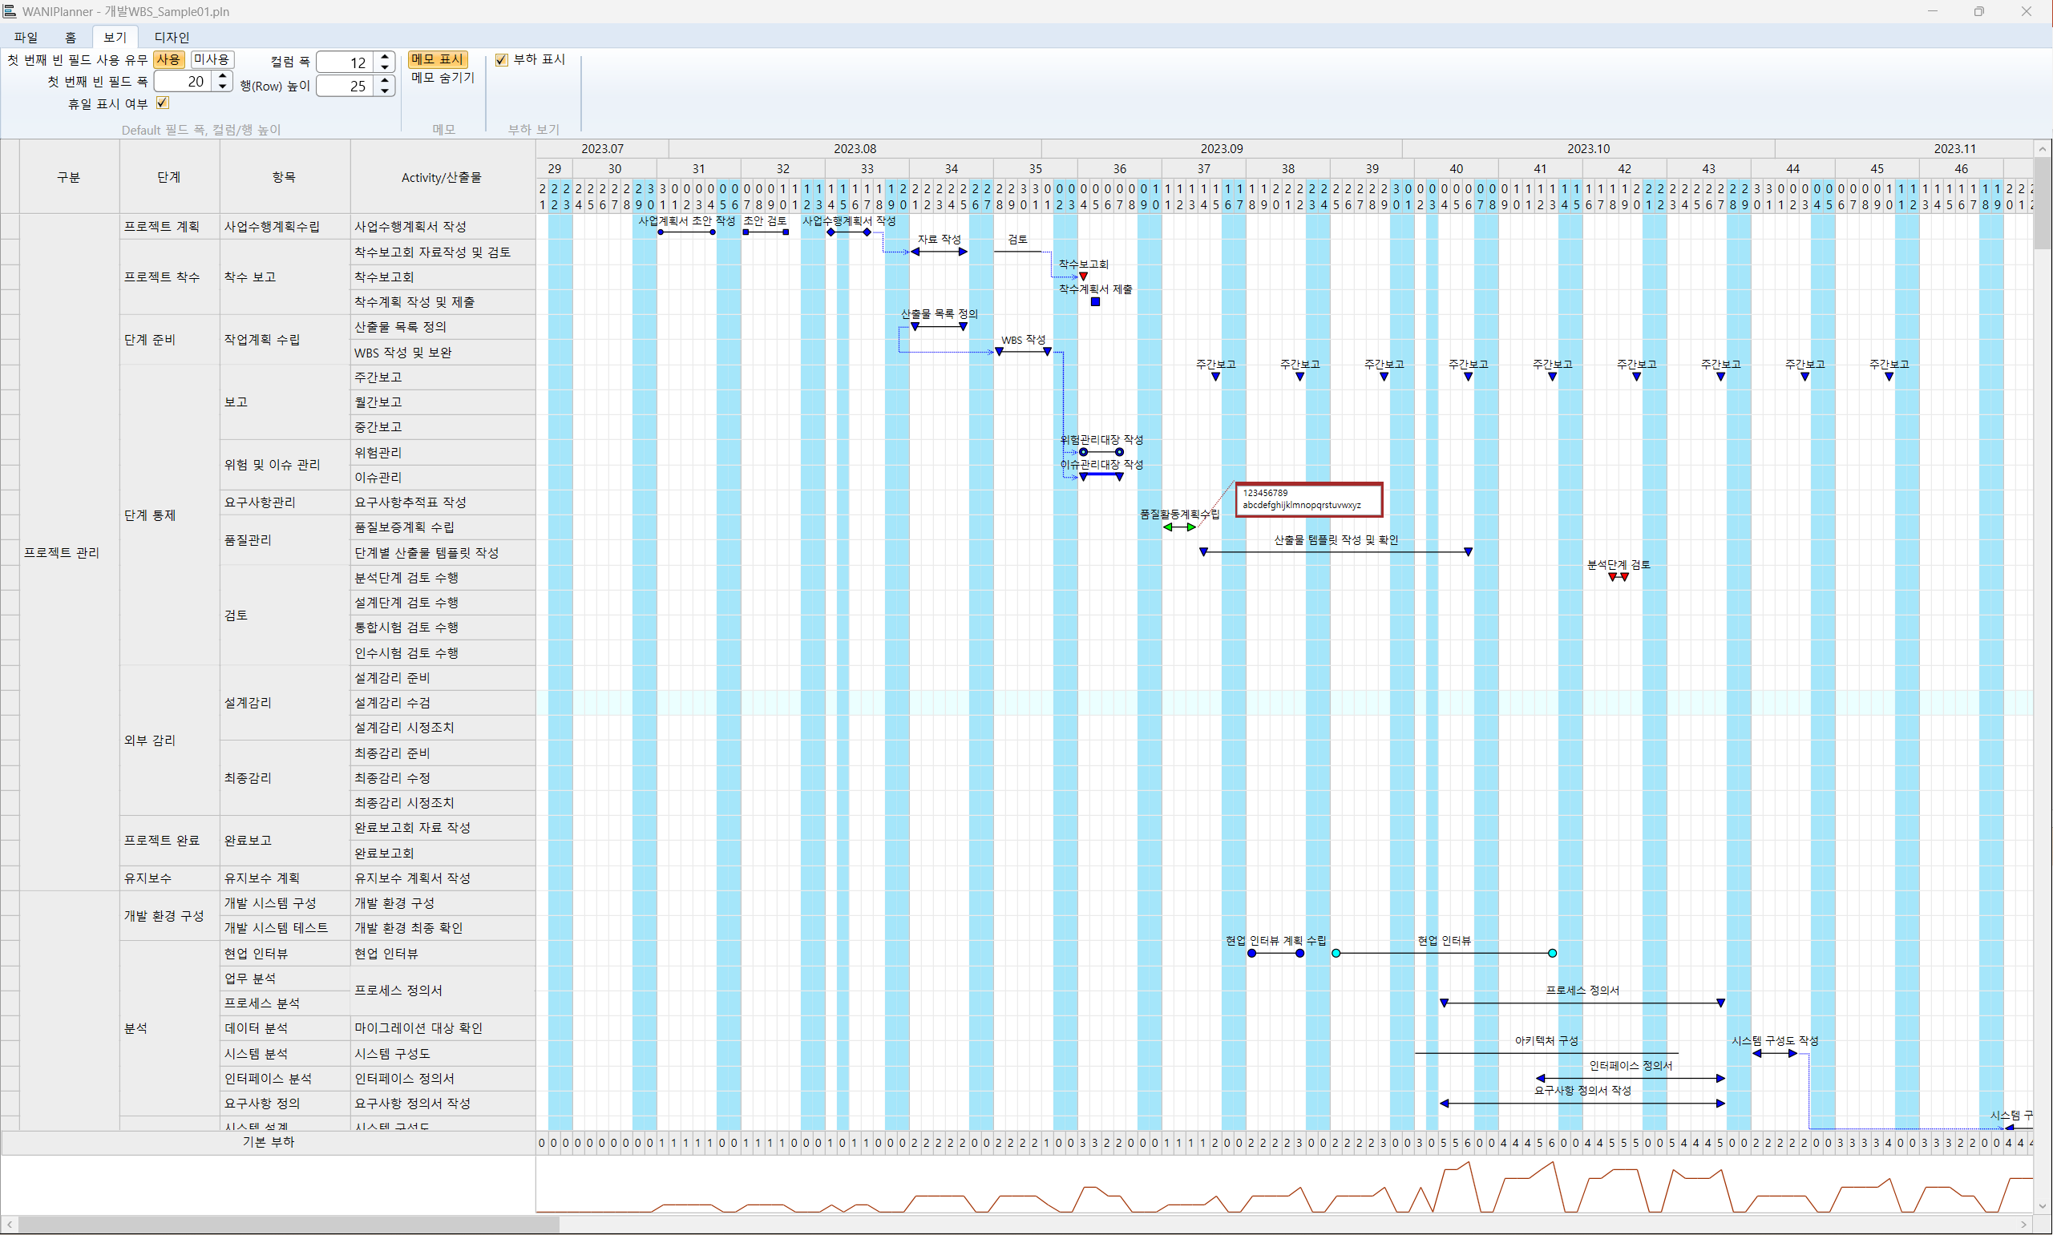Click the green arrow bar for 품질활동계획수립
This screenshot has height=1235, width=2053.
(x=1179, y=527)
